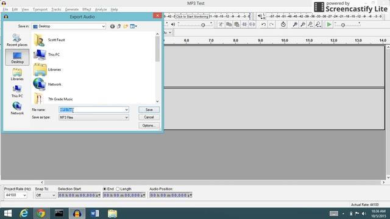The image size is (390, 219).
Task: Select This PC in the places sidebar
Action: tap(17, 91)
